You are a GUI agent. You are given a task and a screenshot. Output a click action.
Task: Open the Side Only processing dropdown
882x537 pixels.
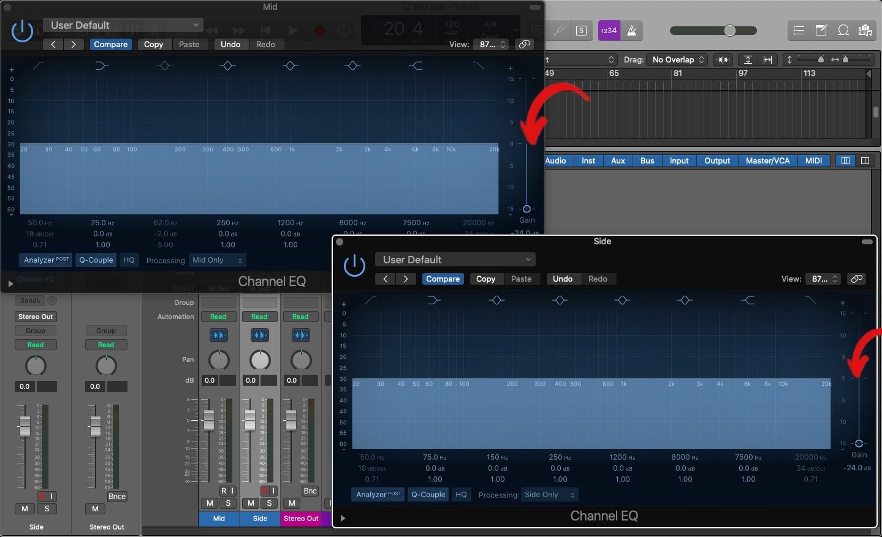(x=549, y=494)
